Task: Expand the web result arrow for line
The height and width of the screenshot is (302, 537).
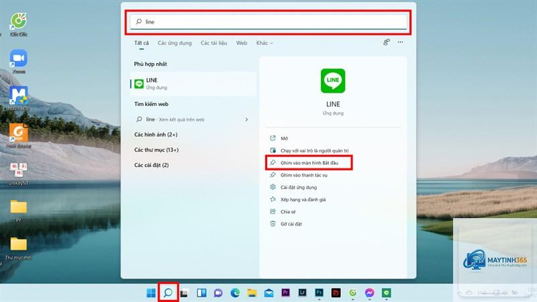Action: click(x=246, y=119)
